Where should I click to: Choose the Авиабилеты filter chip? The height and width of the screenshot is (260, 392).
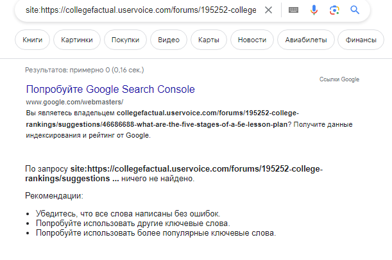(305, 40)
